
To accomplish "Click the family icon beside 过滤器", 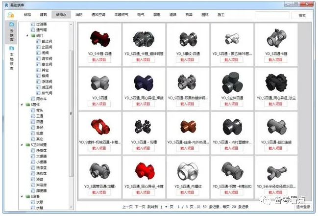I will [33, 24].
